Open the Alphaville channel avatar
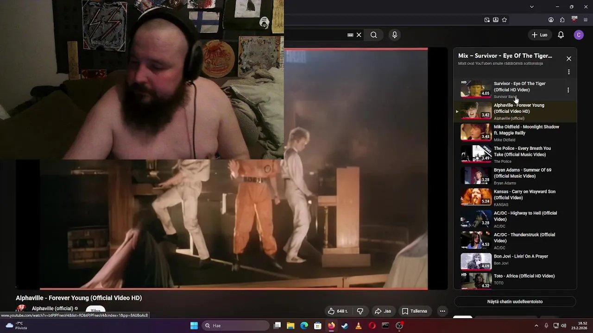The width and height of the screenshot is (593, 333). [x=21, y=309]
